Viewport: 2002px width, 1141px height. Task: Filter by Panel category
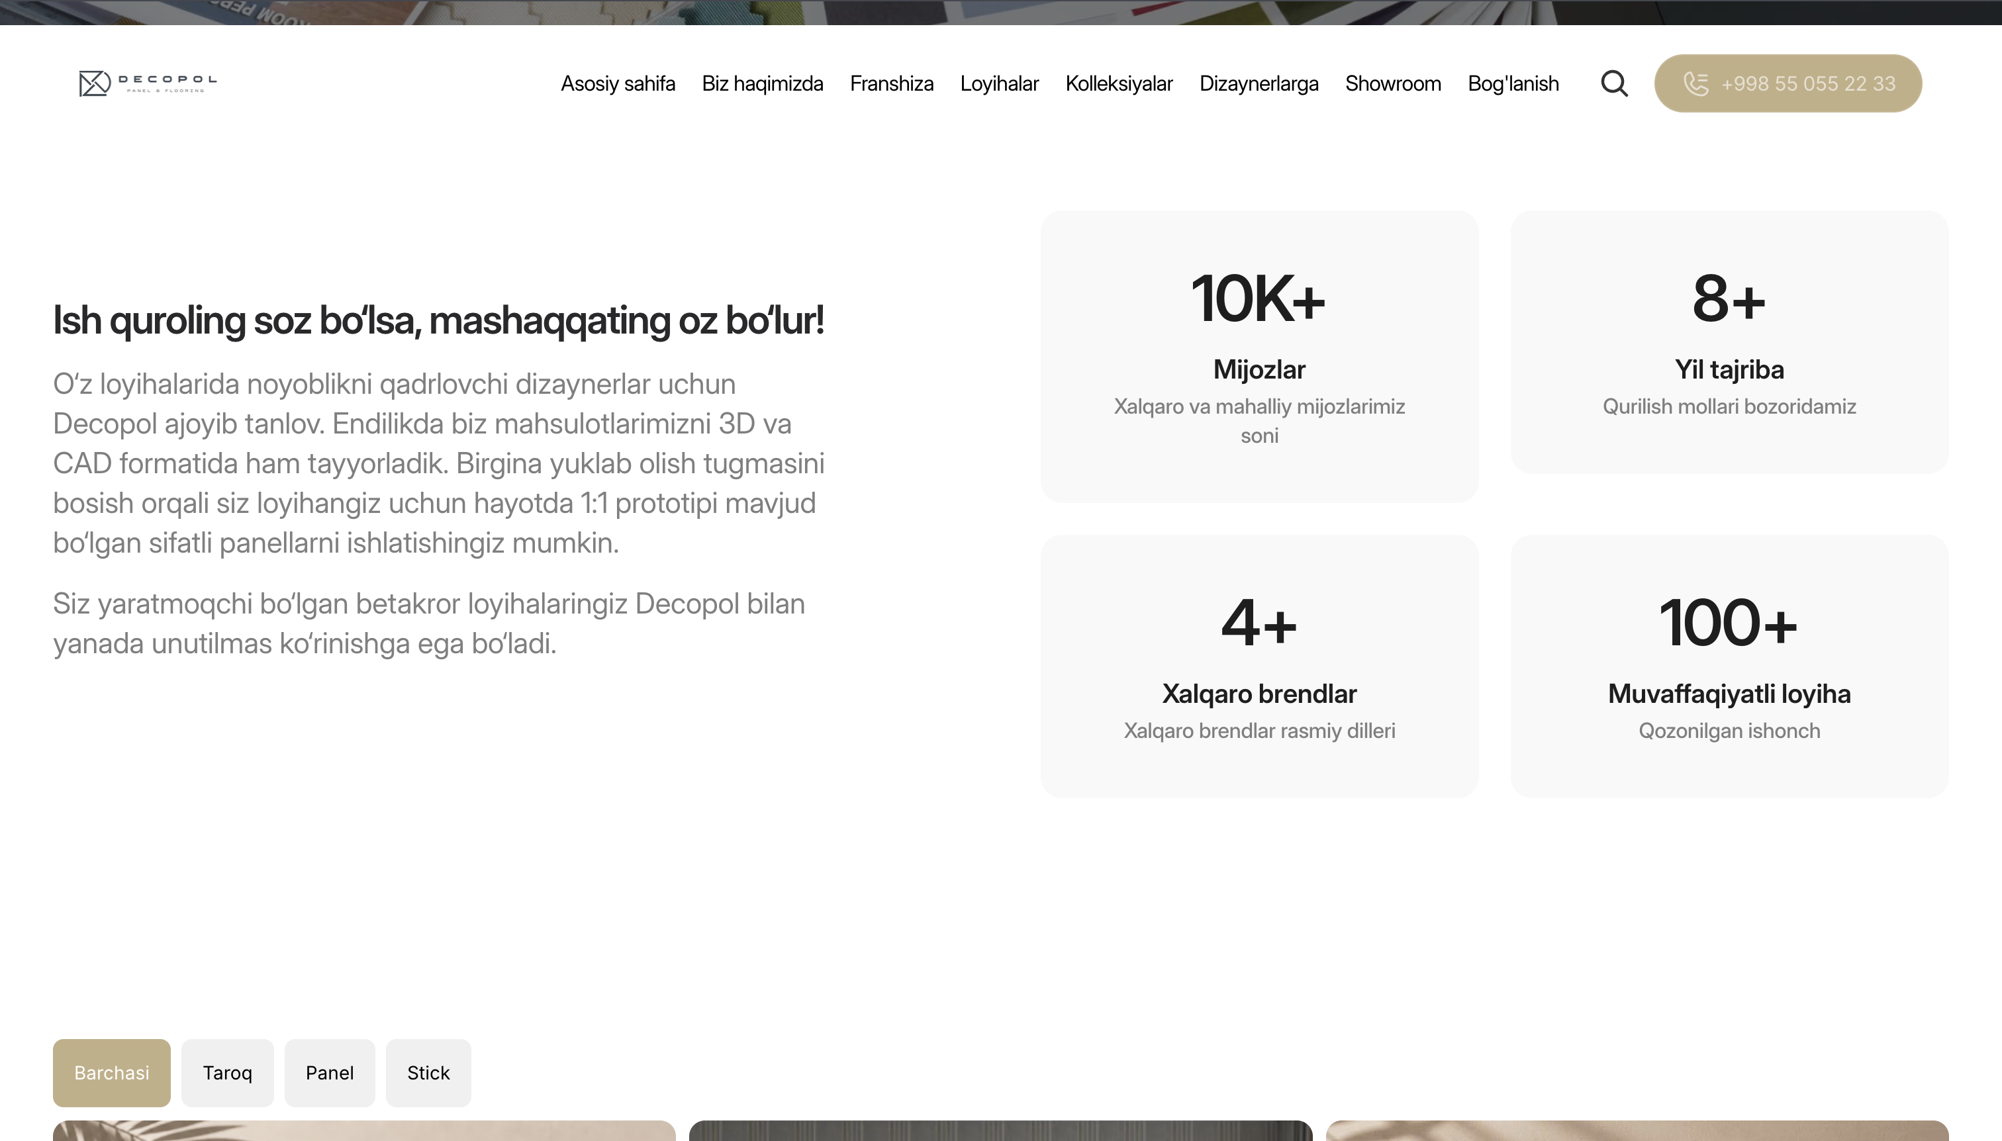pyautogui.click(x=329, y=1073)
